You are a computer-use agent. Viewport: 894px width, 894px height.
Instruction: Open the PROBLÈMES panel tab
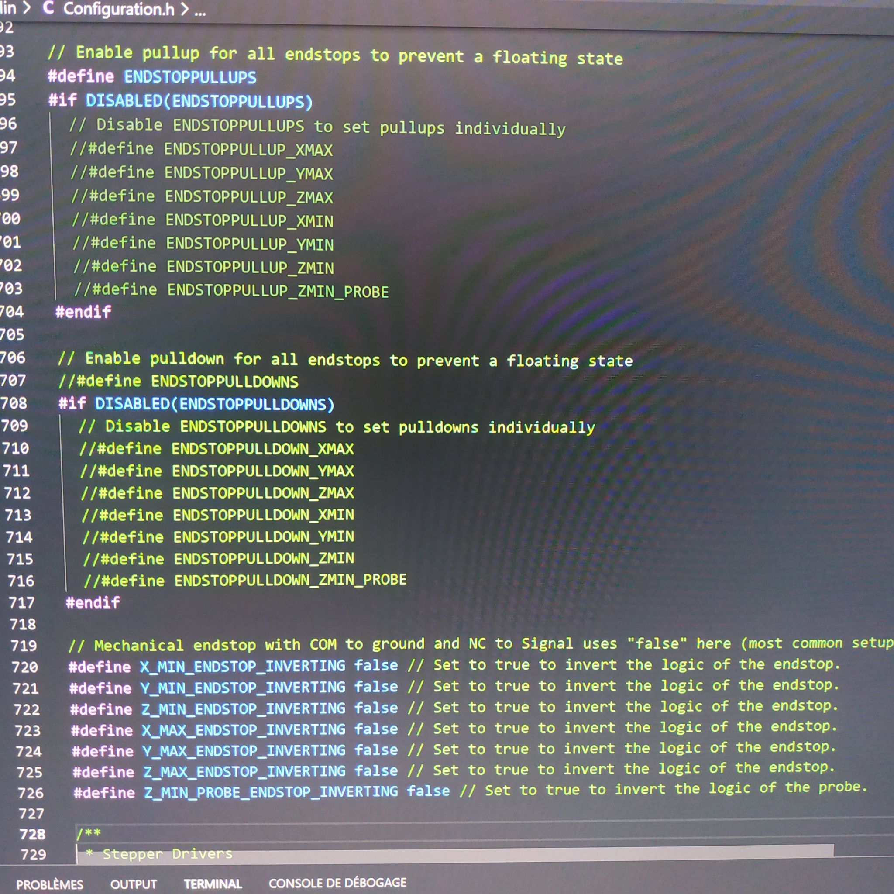pyautogui.click(x=50, y=884)
